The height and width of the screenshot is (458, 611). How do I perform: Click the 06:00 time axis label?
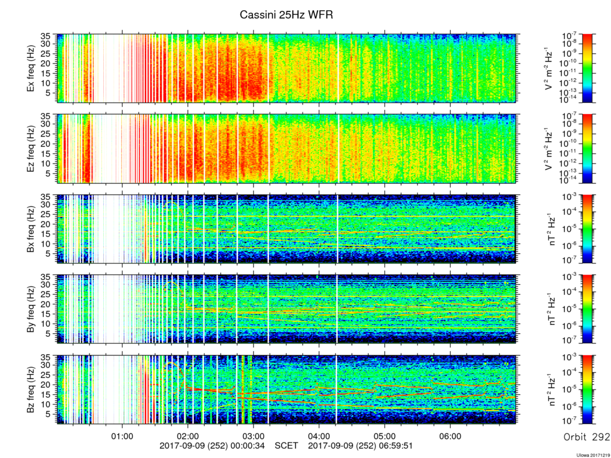click(450, 437)
